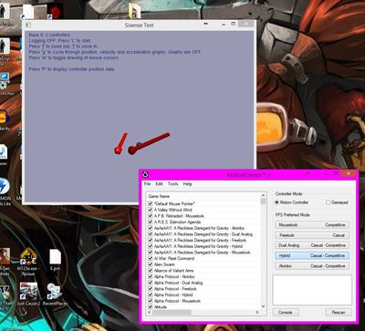The height and width of the screenshot is (331, 365).
Task: Open the Just Cause 2 desktop shortcut
Action: pyautogui.click(x=28, y=294)
